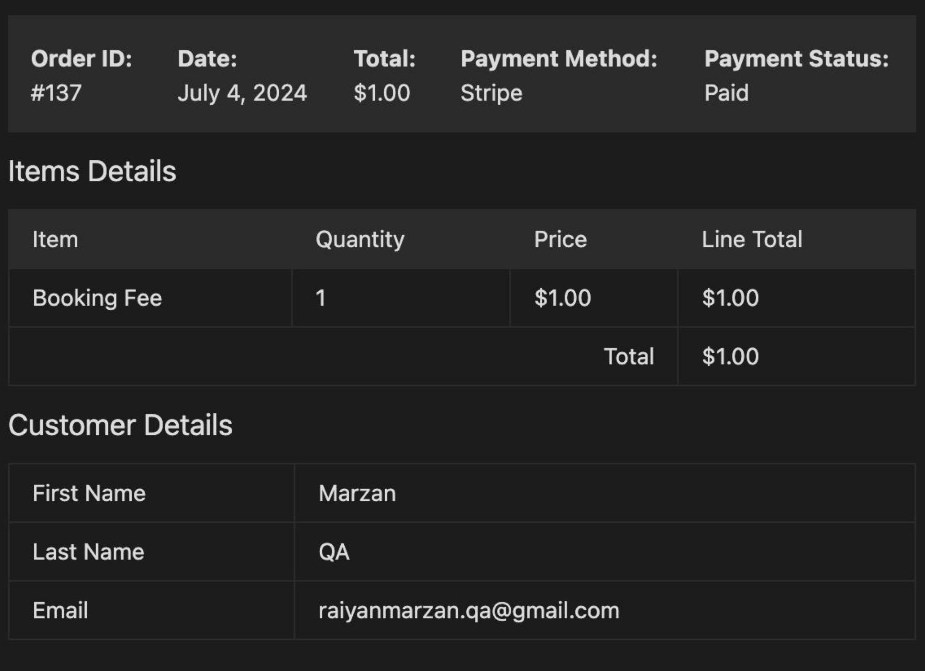Select the Booking Fee item cell
Image resolution: width=925 pixels, height=671 pixels.
[150, 298]
